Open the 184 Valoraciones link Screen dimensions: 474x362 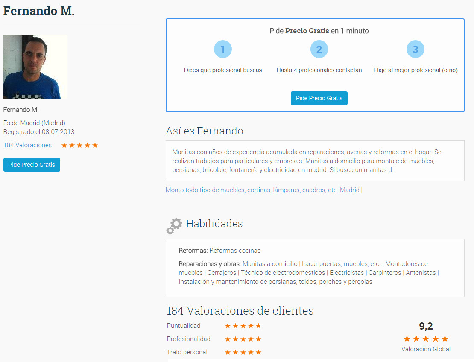27,145
